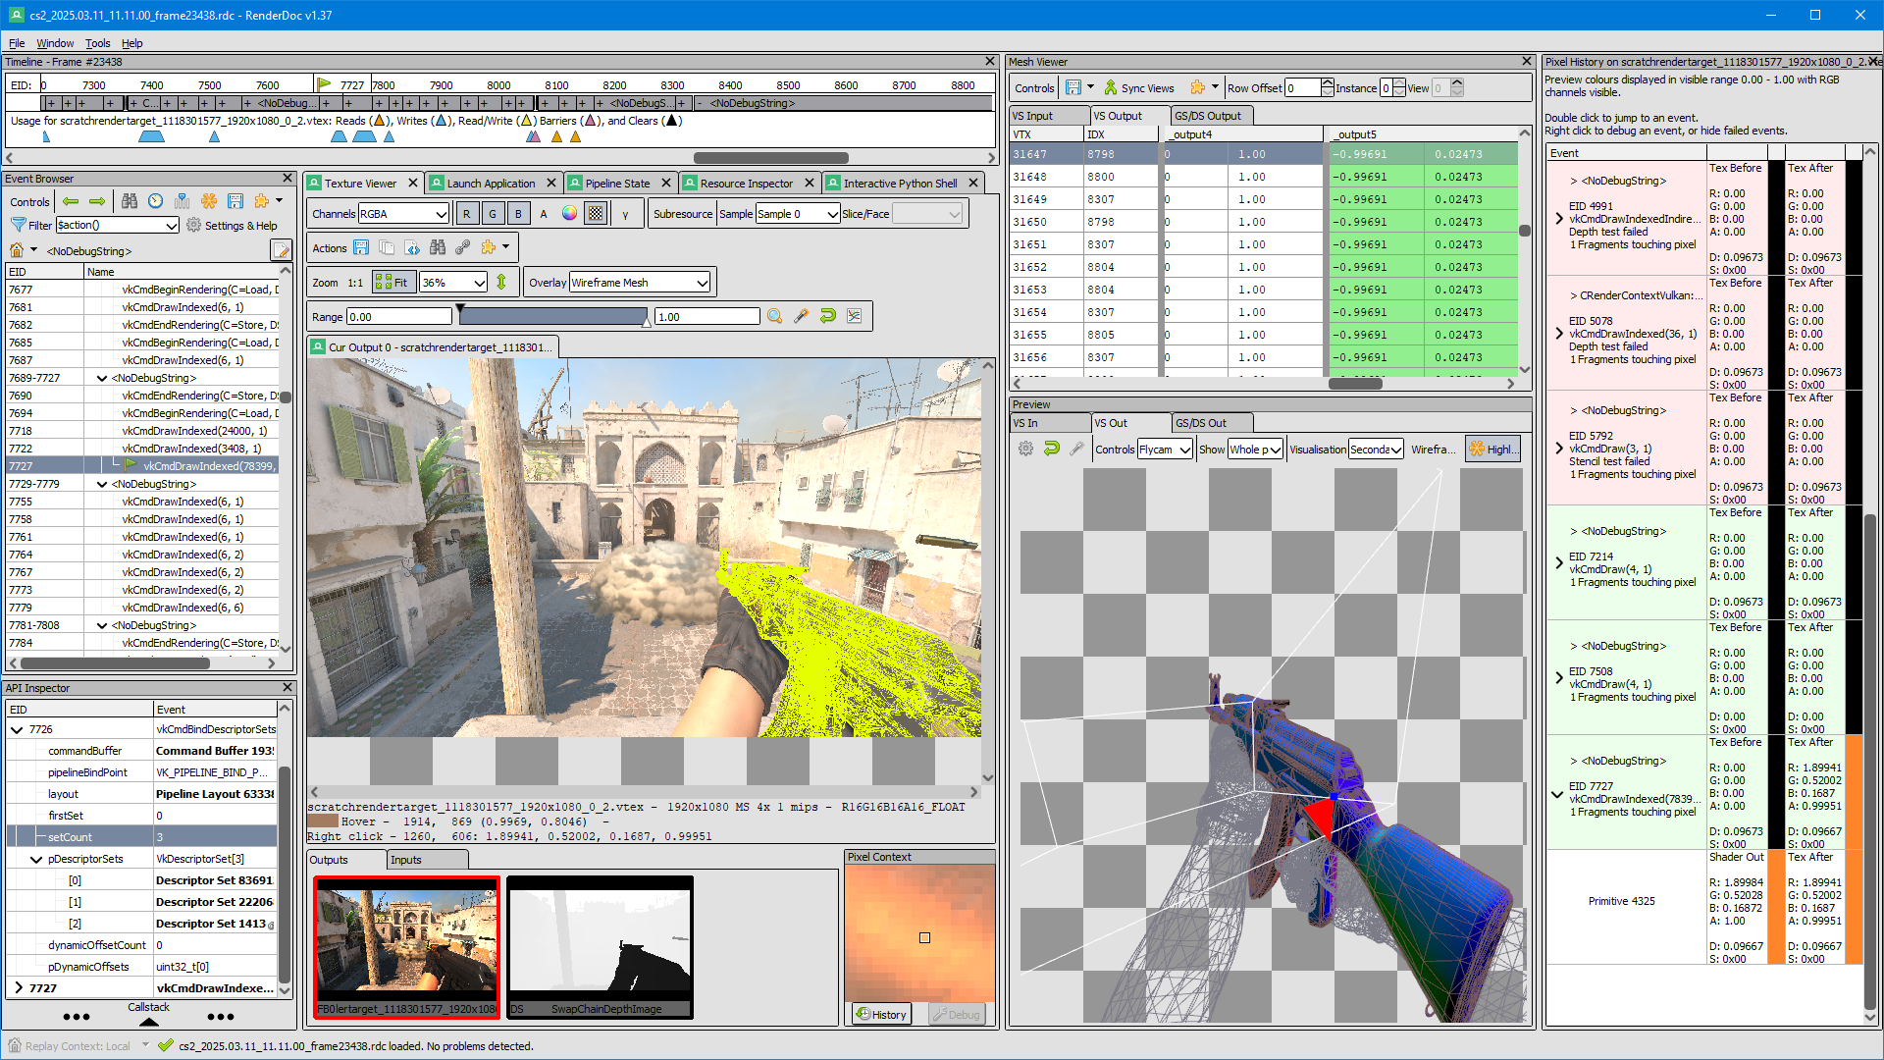Screen dimensions: 1884x1060
Task: Click open texture list binoculars in Actions
Action: tap(438, 247)
